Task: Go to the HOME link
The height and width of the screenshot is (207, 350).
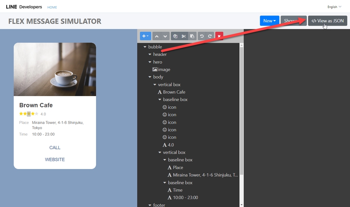Action: pyautogui.click(x=52, y=7)
